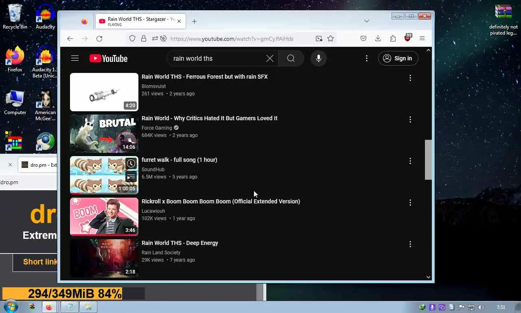Visit the Blomsvulst channel

153,86
